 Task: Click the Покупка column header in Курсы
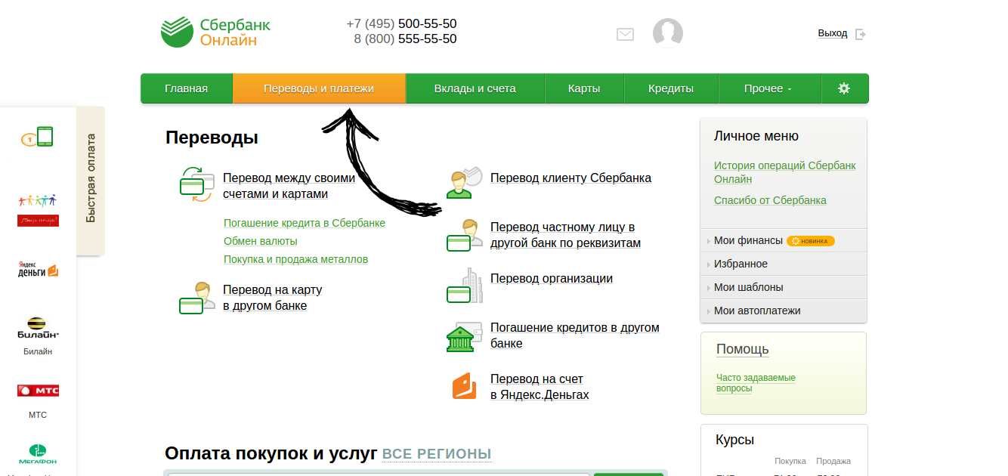(x=790, y=461)
